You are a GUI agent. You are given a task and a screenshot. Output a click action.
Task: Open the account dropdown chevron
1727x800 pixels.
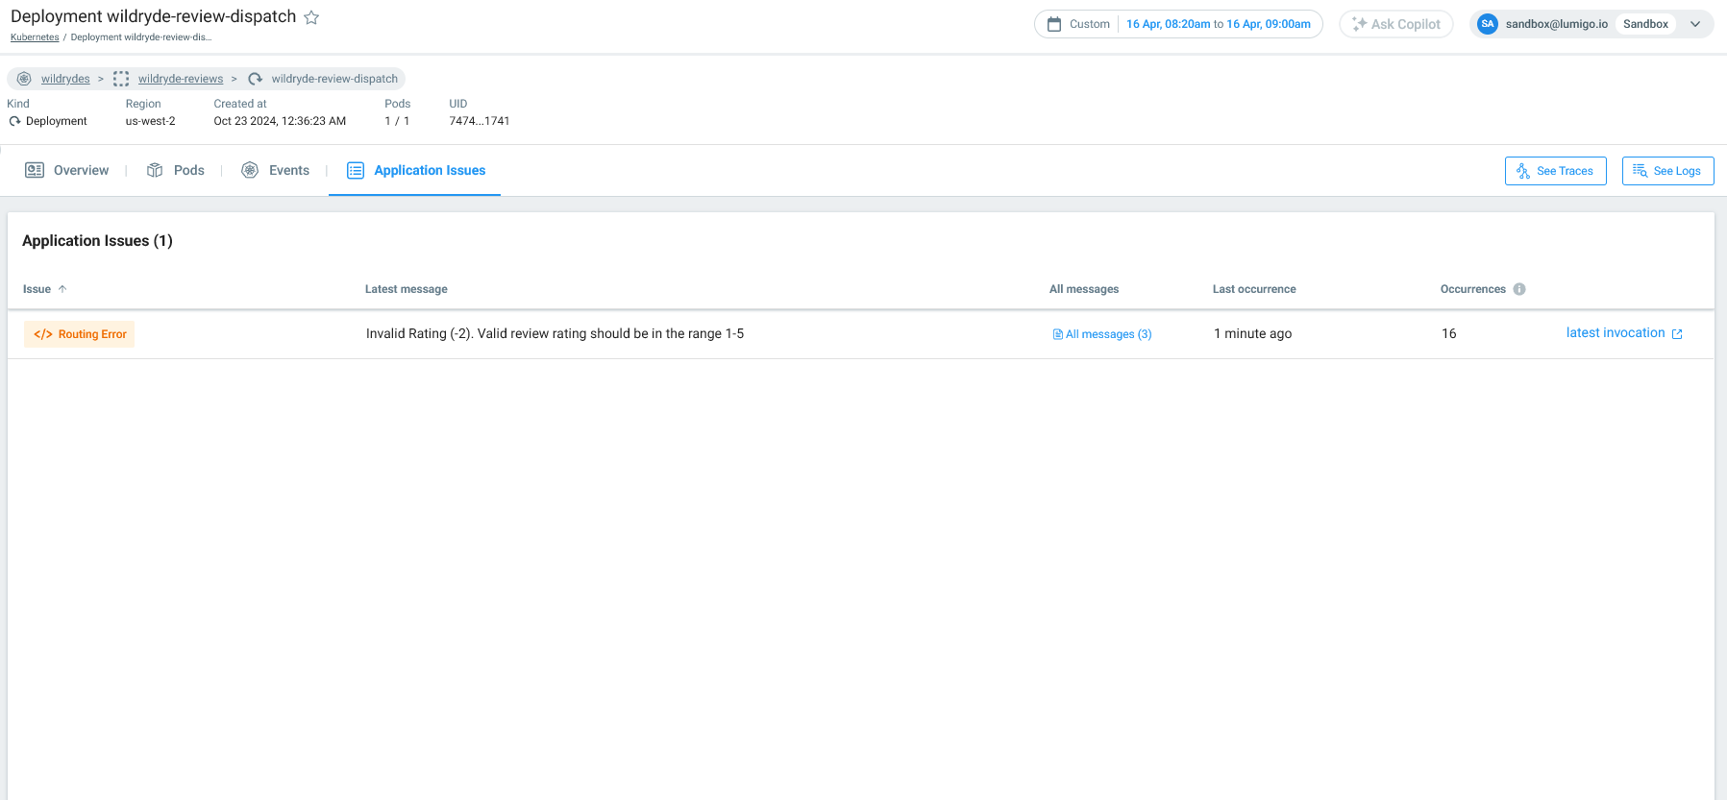(1695, 24)
